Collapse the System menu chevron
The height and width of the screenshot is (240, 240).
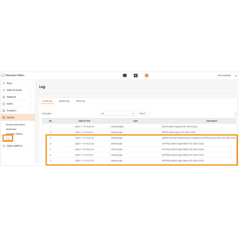coord(31,117)
